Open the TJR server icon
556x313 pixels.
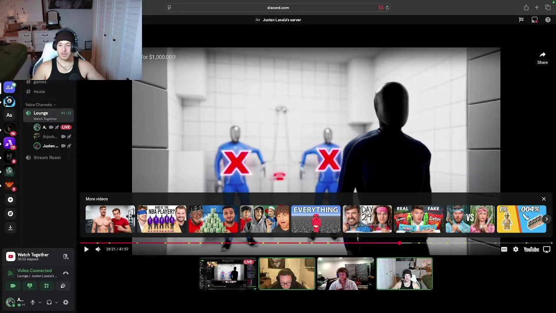[x=9, y=171]
